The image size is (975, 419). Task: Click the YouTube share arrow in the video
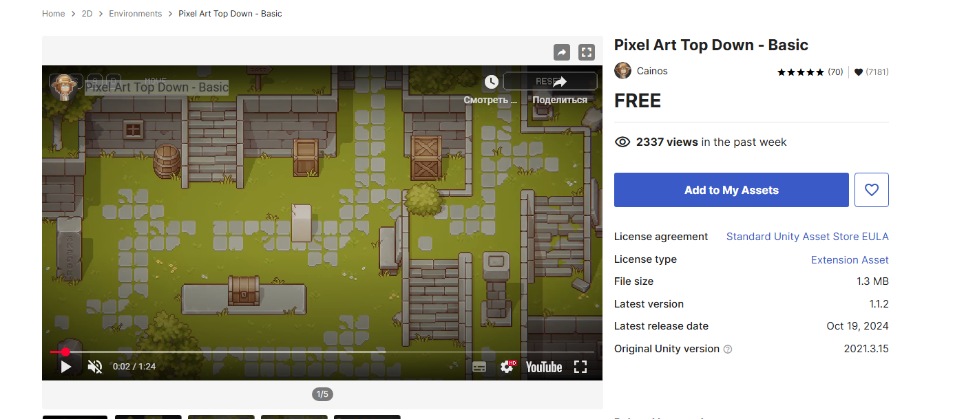coord(559,82)
